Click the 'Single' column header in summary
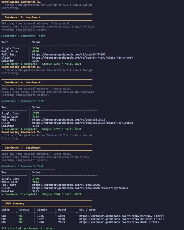This screenshot has height=230, width=184. (42, 210)
